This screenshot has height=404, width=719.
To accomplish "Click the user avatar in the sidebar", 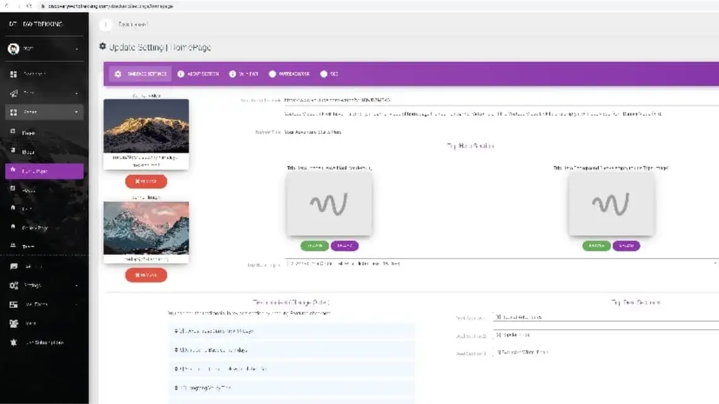I will coord(13,48).
